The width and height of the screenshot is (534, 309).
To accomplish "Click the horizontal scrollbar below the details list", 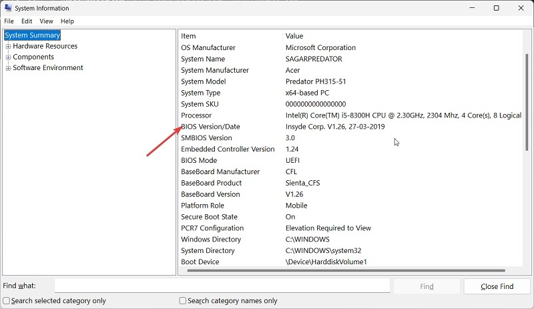I will click(346, 270).
